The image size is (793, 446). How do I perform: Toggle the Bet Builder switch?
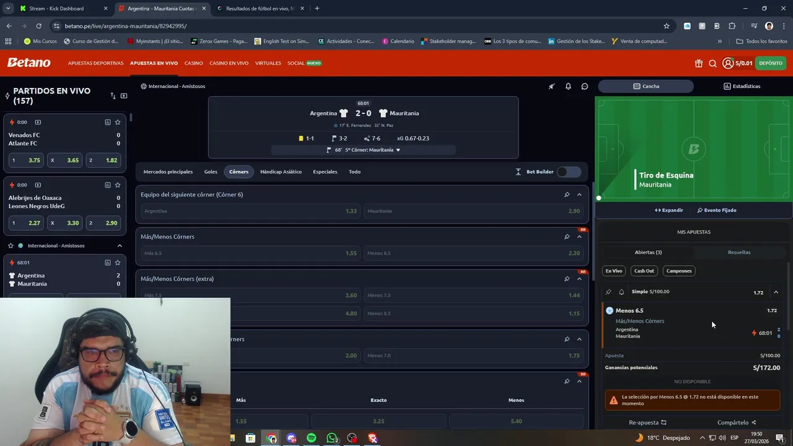point(569,172)
